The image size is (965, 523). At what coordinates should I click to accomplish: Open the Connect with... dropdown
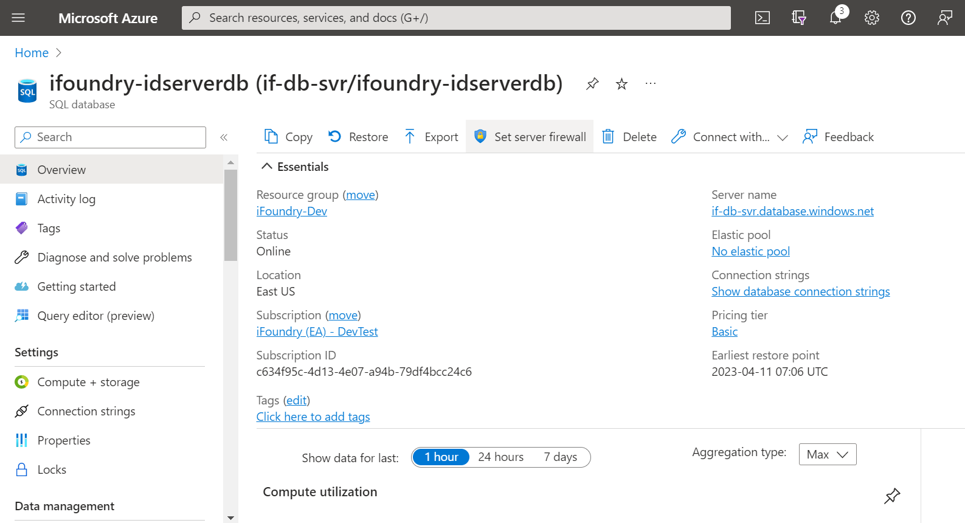tap(730, 137)
